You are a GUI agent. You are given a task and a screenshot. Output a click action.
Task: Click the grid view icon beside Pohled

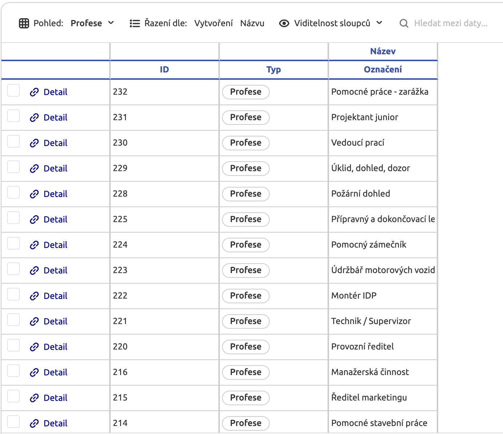point(24,23)
